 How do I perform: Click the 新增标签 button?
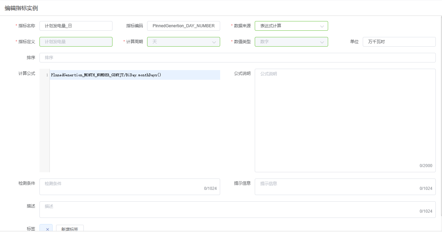click(x=70, y=229)
